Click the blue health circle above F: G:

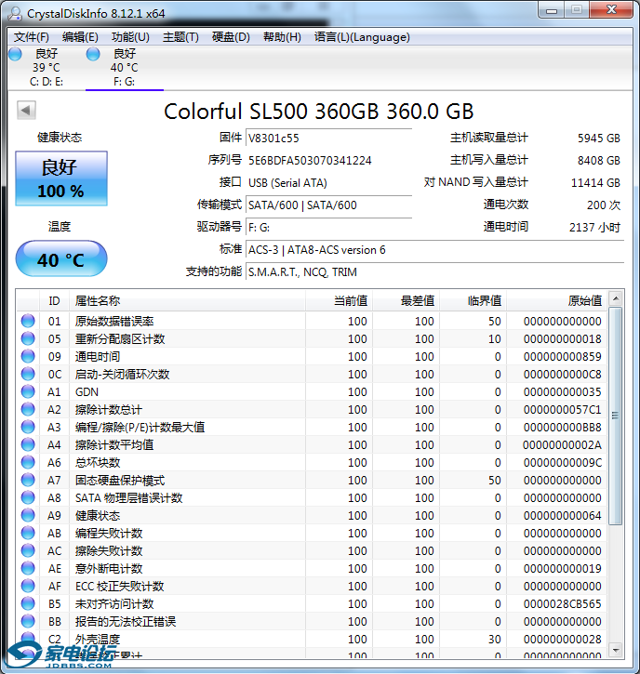93,54
